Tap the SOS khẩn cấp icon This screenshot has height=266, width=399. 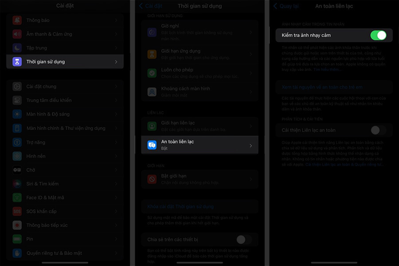point(17,211)
